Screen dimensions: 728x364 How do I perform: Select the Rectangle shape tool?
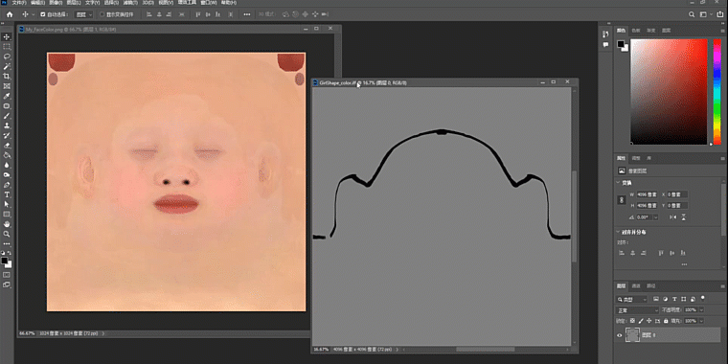point(7,214)
